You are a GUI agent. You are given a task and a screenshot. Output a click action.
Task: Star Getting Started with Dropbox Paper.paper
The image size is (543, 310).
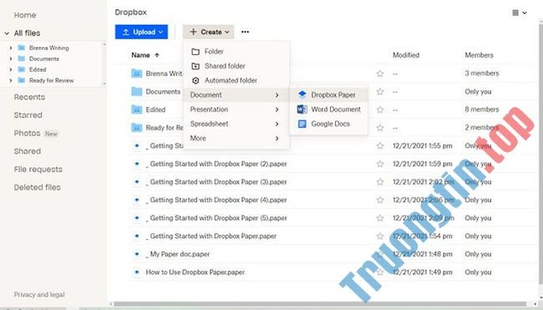click(x=380, y=236)
